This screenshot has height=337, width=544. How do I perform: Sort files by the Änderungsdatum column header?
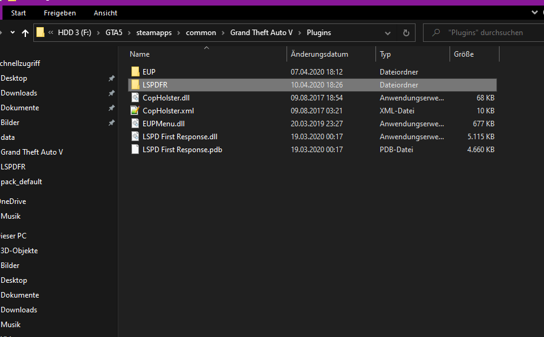coord(319,54)
